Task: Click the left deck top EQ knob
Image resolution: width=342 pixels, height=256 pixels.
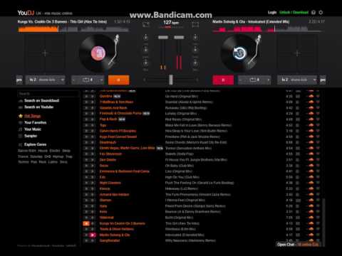Action: click(145, 37)
